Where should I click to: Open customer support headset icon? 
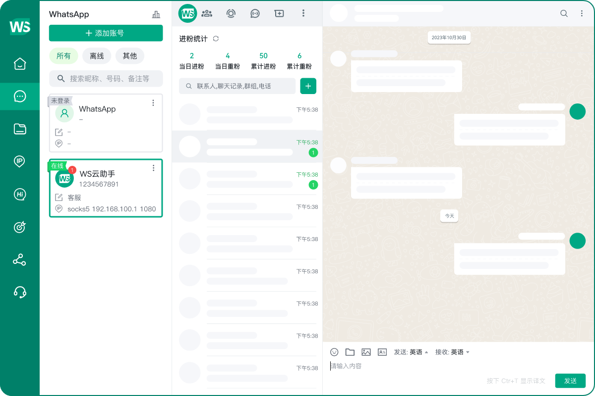[x=20, y=292]
